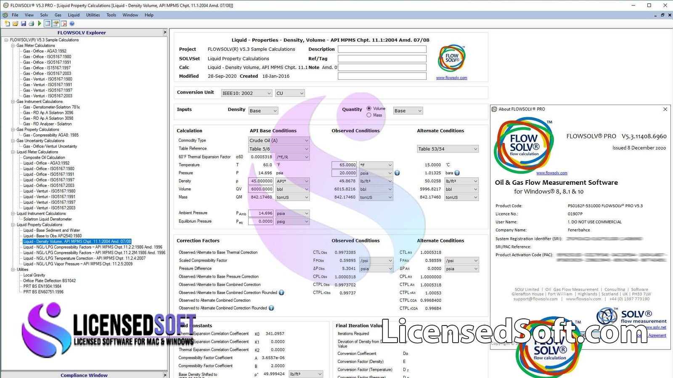Viewport: 673px width, 378px height.
Task: Collapse the Utilities tree node
Action: click(13, 270)
